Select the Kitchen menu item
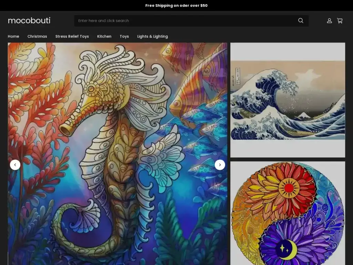This screenshot has width=353, height=265. tap(104, 36)
